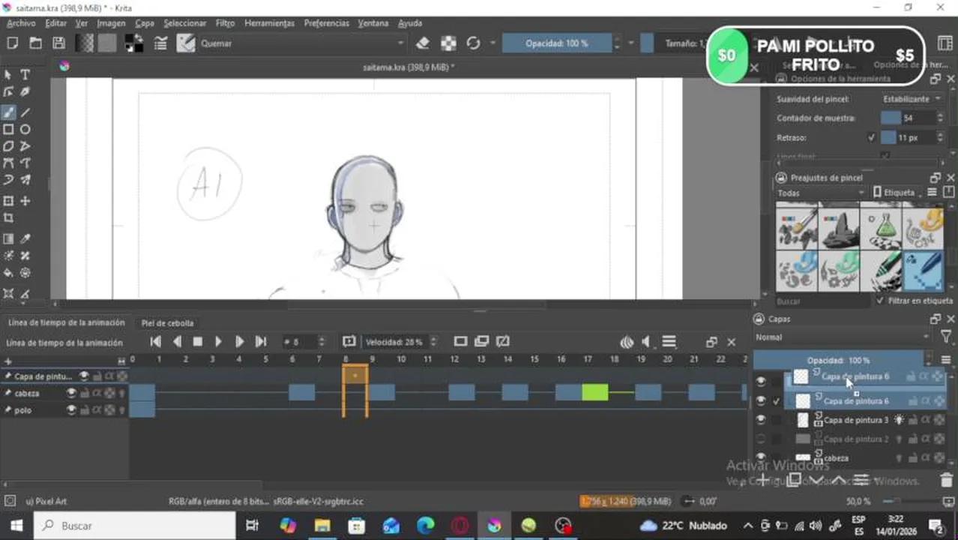Open the Filtro menu
This screenshot has width=958, height=540.
click(225, 23)
